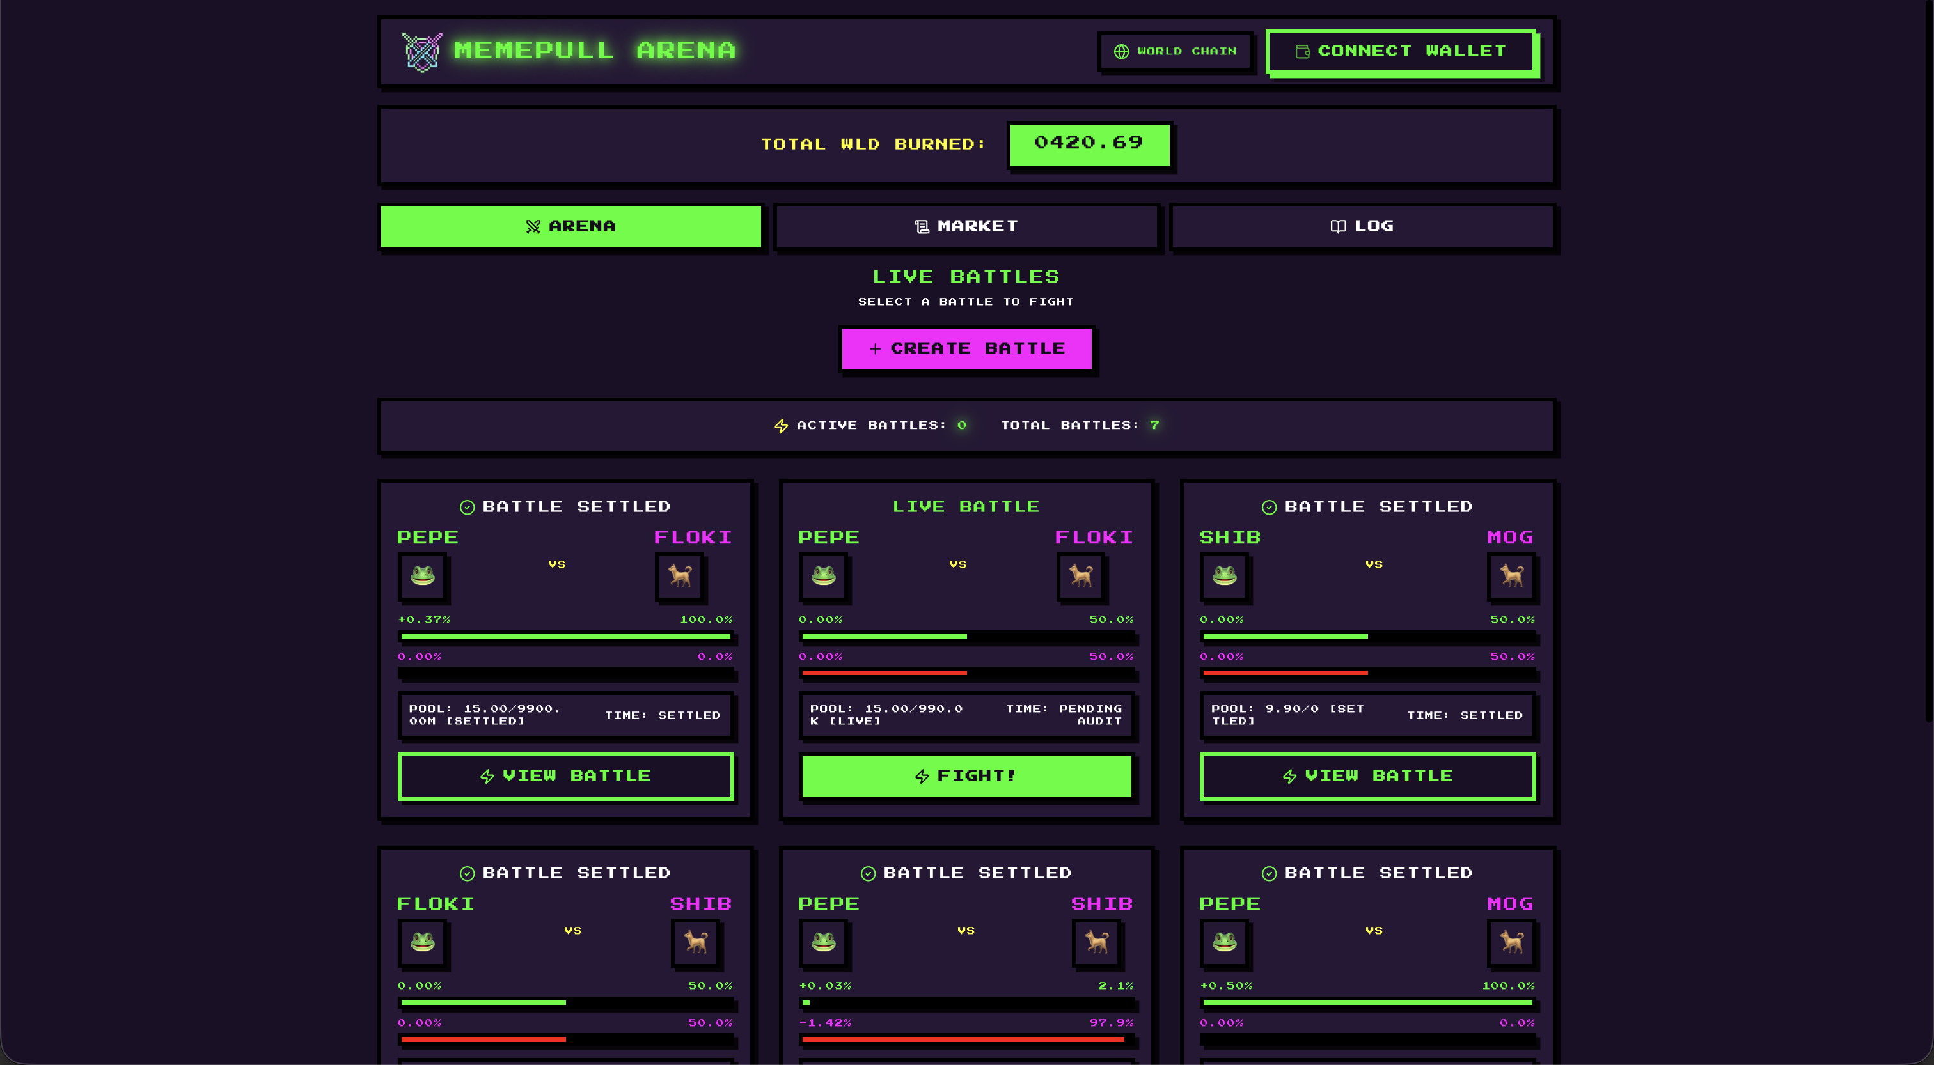Click MOG dog avatar in PEPE vs MOG card
This screenshot has width=1934, height=1065.
(x=1512, y=943)
